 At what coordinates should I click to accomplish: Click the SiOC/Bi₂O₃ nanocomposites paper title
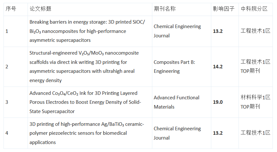point(87,31)
